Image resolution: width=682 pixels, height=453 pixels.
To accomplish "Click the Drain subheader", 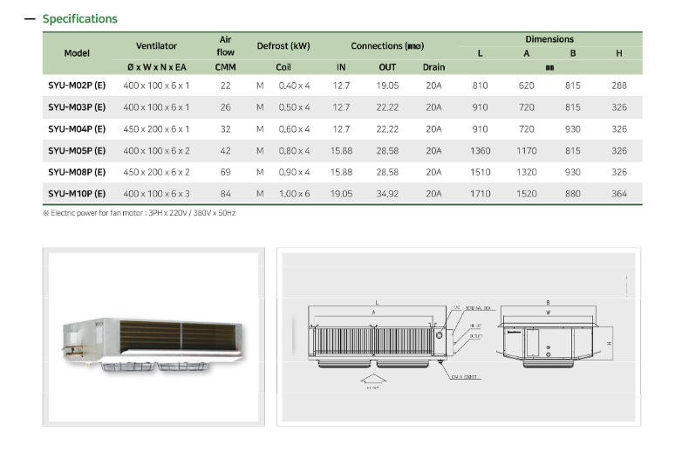I will click(x=433, y=67).
